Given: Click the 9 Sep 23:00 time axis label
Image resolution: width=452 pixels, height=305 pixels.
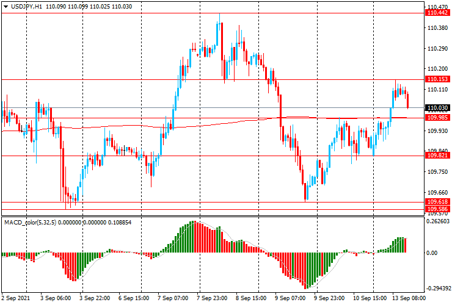Looking at the screenshot, I should (329, 298).
